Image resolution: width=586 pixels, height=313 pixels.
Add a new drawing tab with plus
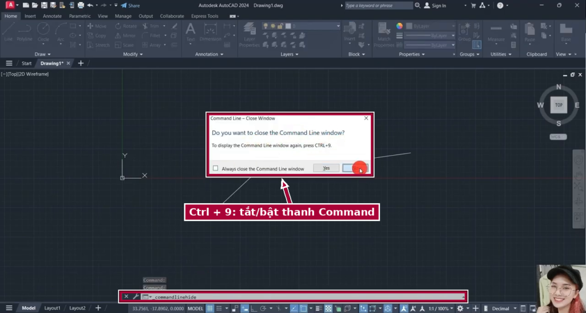tap(81, 63)
